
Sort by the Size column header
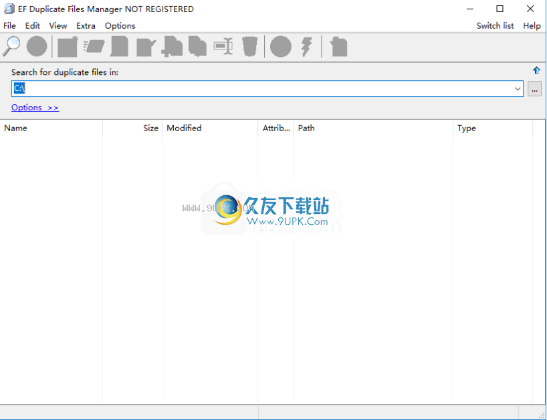click(x=132, y=128)
